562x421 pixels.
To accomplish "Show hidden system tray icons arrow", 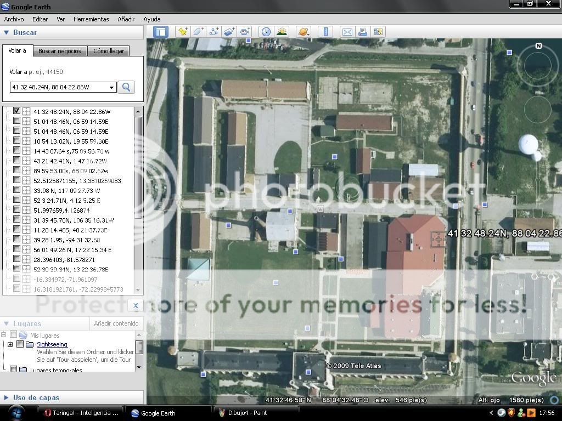I will [491, 413].
